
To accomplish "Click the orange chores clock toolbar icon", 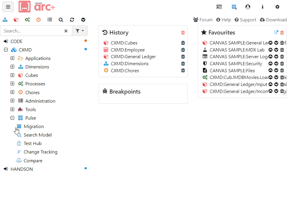I will pyautogui.click(x=38, y=20).
